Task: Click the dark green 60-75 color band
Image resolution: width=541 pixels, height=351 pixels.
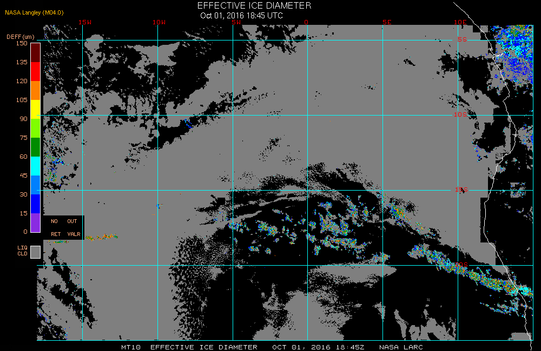Action: 36,147
